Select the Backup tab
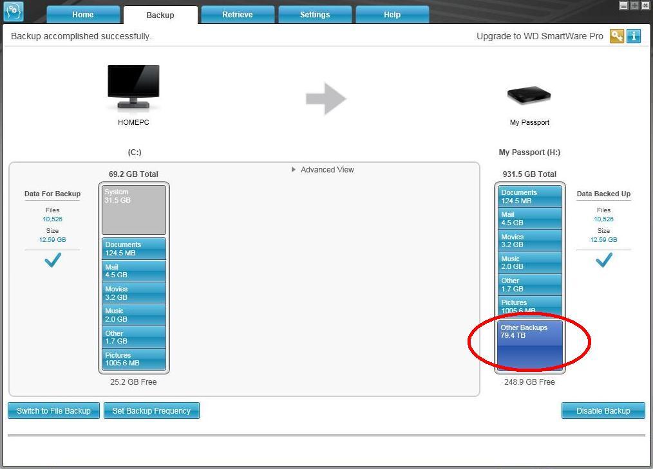The height and width of the screenshot is (469, 653). 160,15
